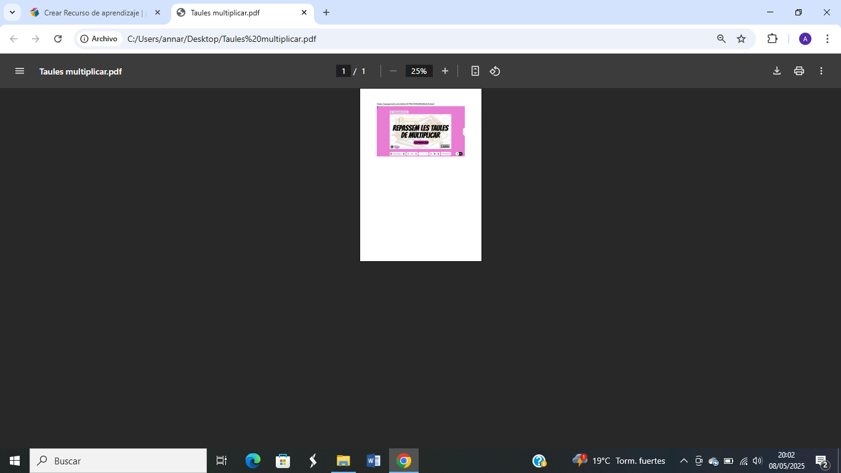Go back in the browser
The width and height of the screenshot is (841, 473).
pos(14,39)
